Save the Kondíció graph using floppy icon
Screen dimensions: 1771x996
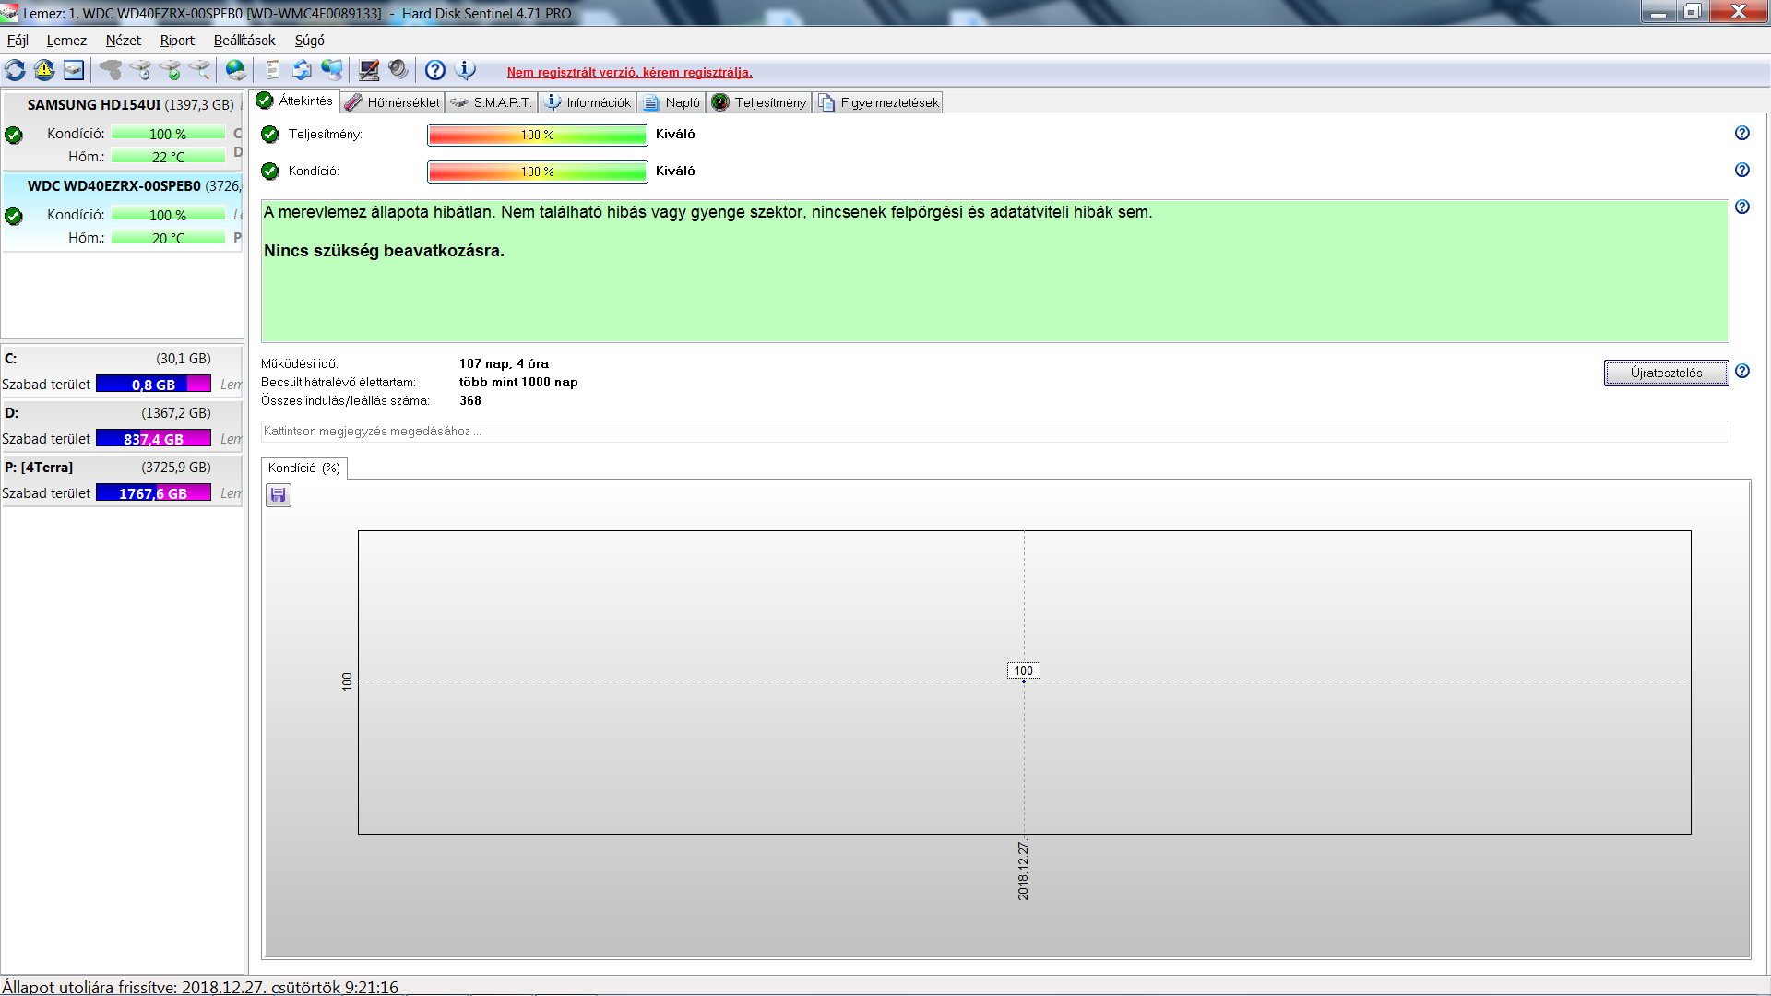279,495
